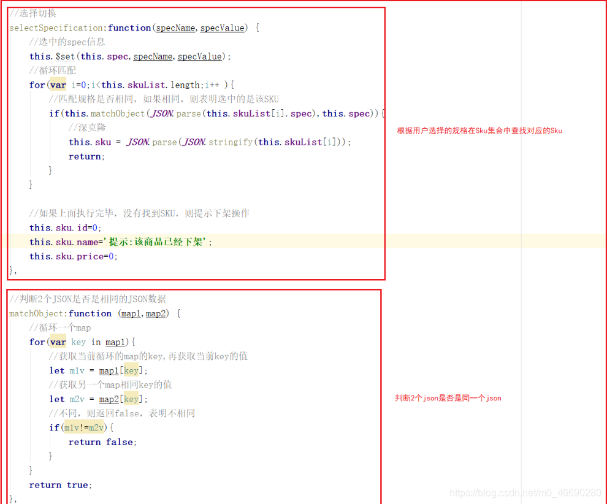The image size is (607, 504).
Task: Click the 'if(m1v!=m2v){' condition line
Action: [x=82, y=428]
